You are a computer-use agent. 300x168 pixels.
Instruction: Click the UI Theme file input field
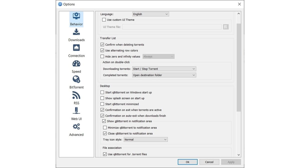172,27
